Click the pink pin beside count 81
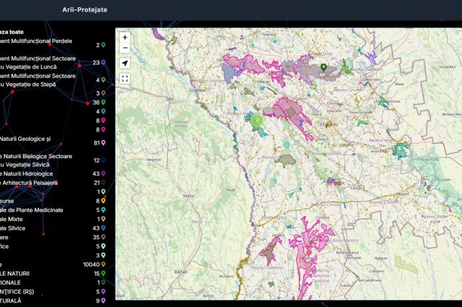This screenshot has height=307, width=462. click(103, 143)
